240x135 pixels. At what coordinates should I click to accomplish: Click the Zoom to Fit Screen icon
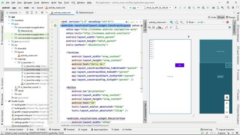226,117
